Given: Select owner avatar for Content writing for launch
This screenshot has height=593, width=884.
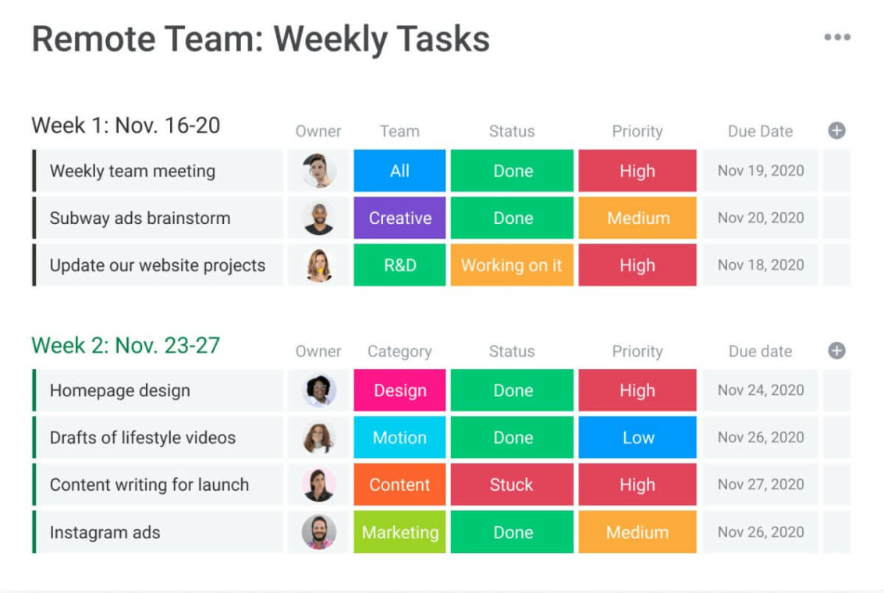Looking at the screenshot, I should 318,485.
